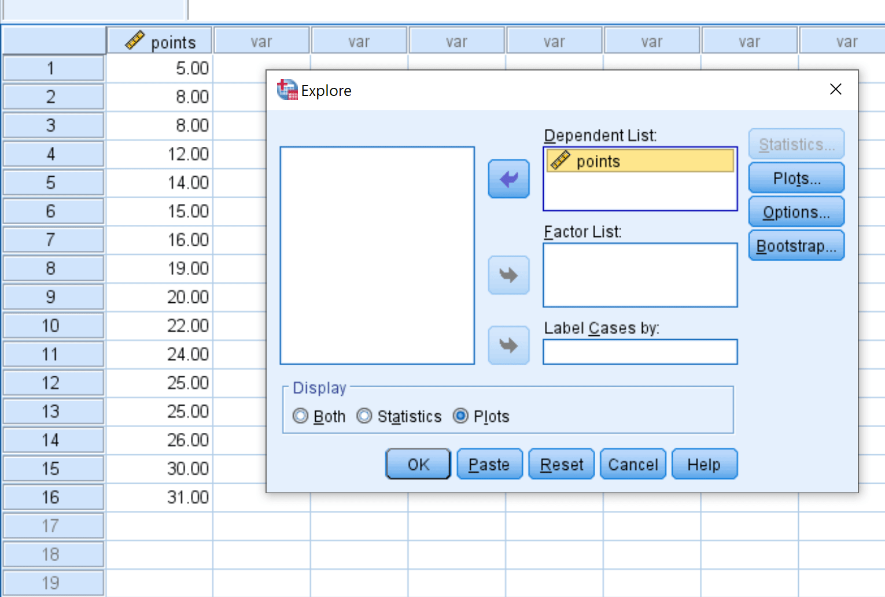Viewport: 885px width, 597px height.
Task: Select the Statistics display option
Action: coord(365,416)
